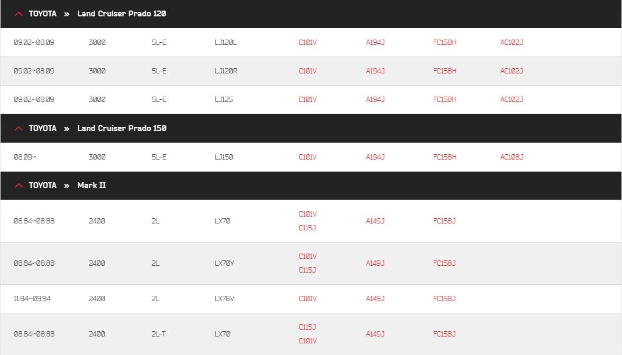622x355 pixels.
Task: Open C115J link in LX70 2L row
Action: click(307, 228)
